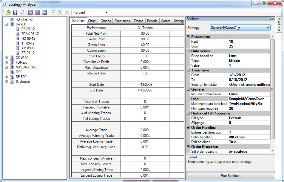
Task: Switch to the Trades tab
Action: click(138, 21)
